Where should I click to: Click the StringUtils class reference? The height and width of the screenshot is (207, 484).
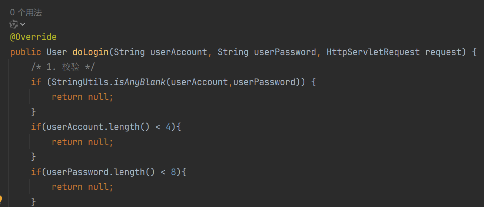pos(80,82)
